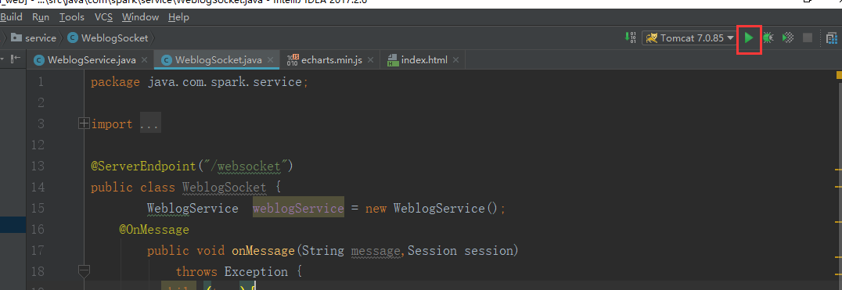The width and height of the screenshot is (842, 290).
Task: Collapse the onMessage method fold marker
Action: coord(84,271)
